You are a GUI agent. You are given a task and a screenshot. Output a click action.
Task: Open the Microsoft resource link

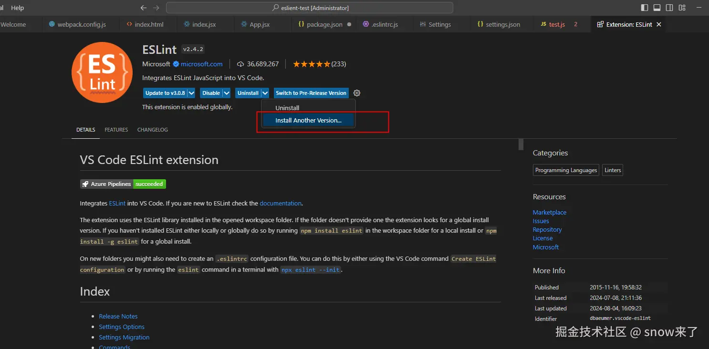tap(546, 247)
